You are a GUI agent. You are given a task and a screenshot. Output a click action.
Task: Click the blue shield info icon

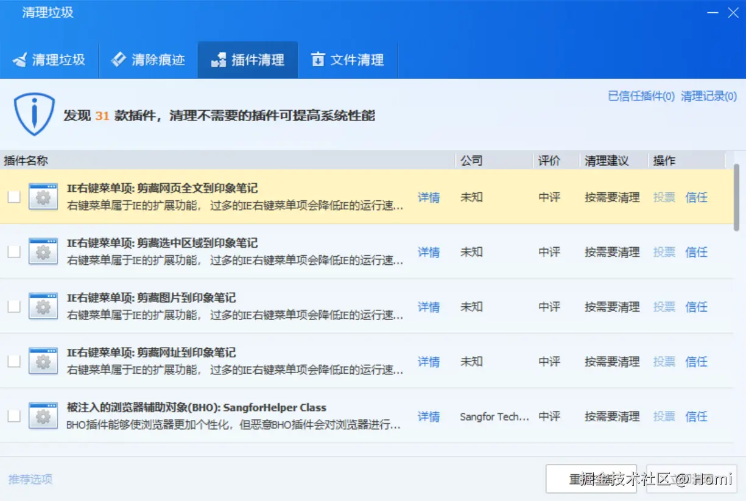(x=35, y=114)
